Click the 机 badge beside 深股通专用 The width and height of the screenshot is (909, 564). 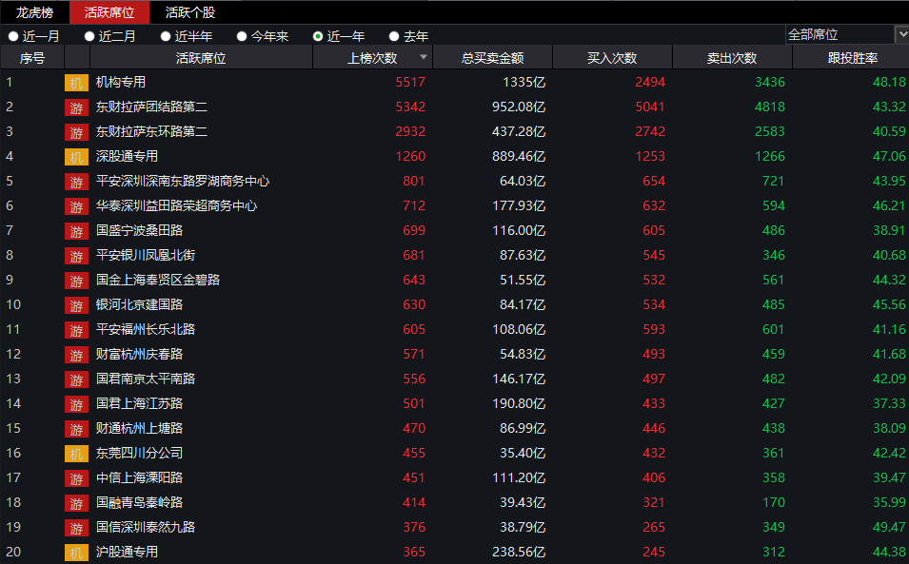pyautogui.click(x=76, y=157)
